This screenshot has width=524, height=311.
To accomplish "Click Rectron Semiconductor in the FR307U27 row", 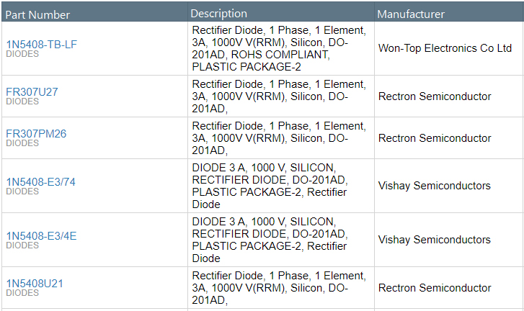I will [435, 96].
